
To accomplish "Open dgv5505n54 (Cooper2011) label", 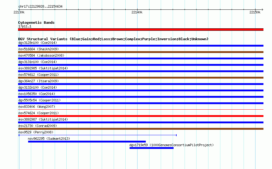I will (39, 100).
